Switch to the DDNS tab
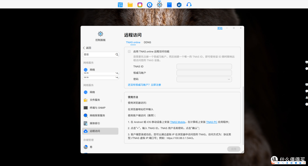This screenshot has width=308, height=166. pyautogui.click(x=147, y=42)
